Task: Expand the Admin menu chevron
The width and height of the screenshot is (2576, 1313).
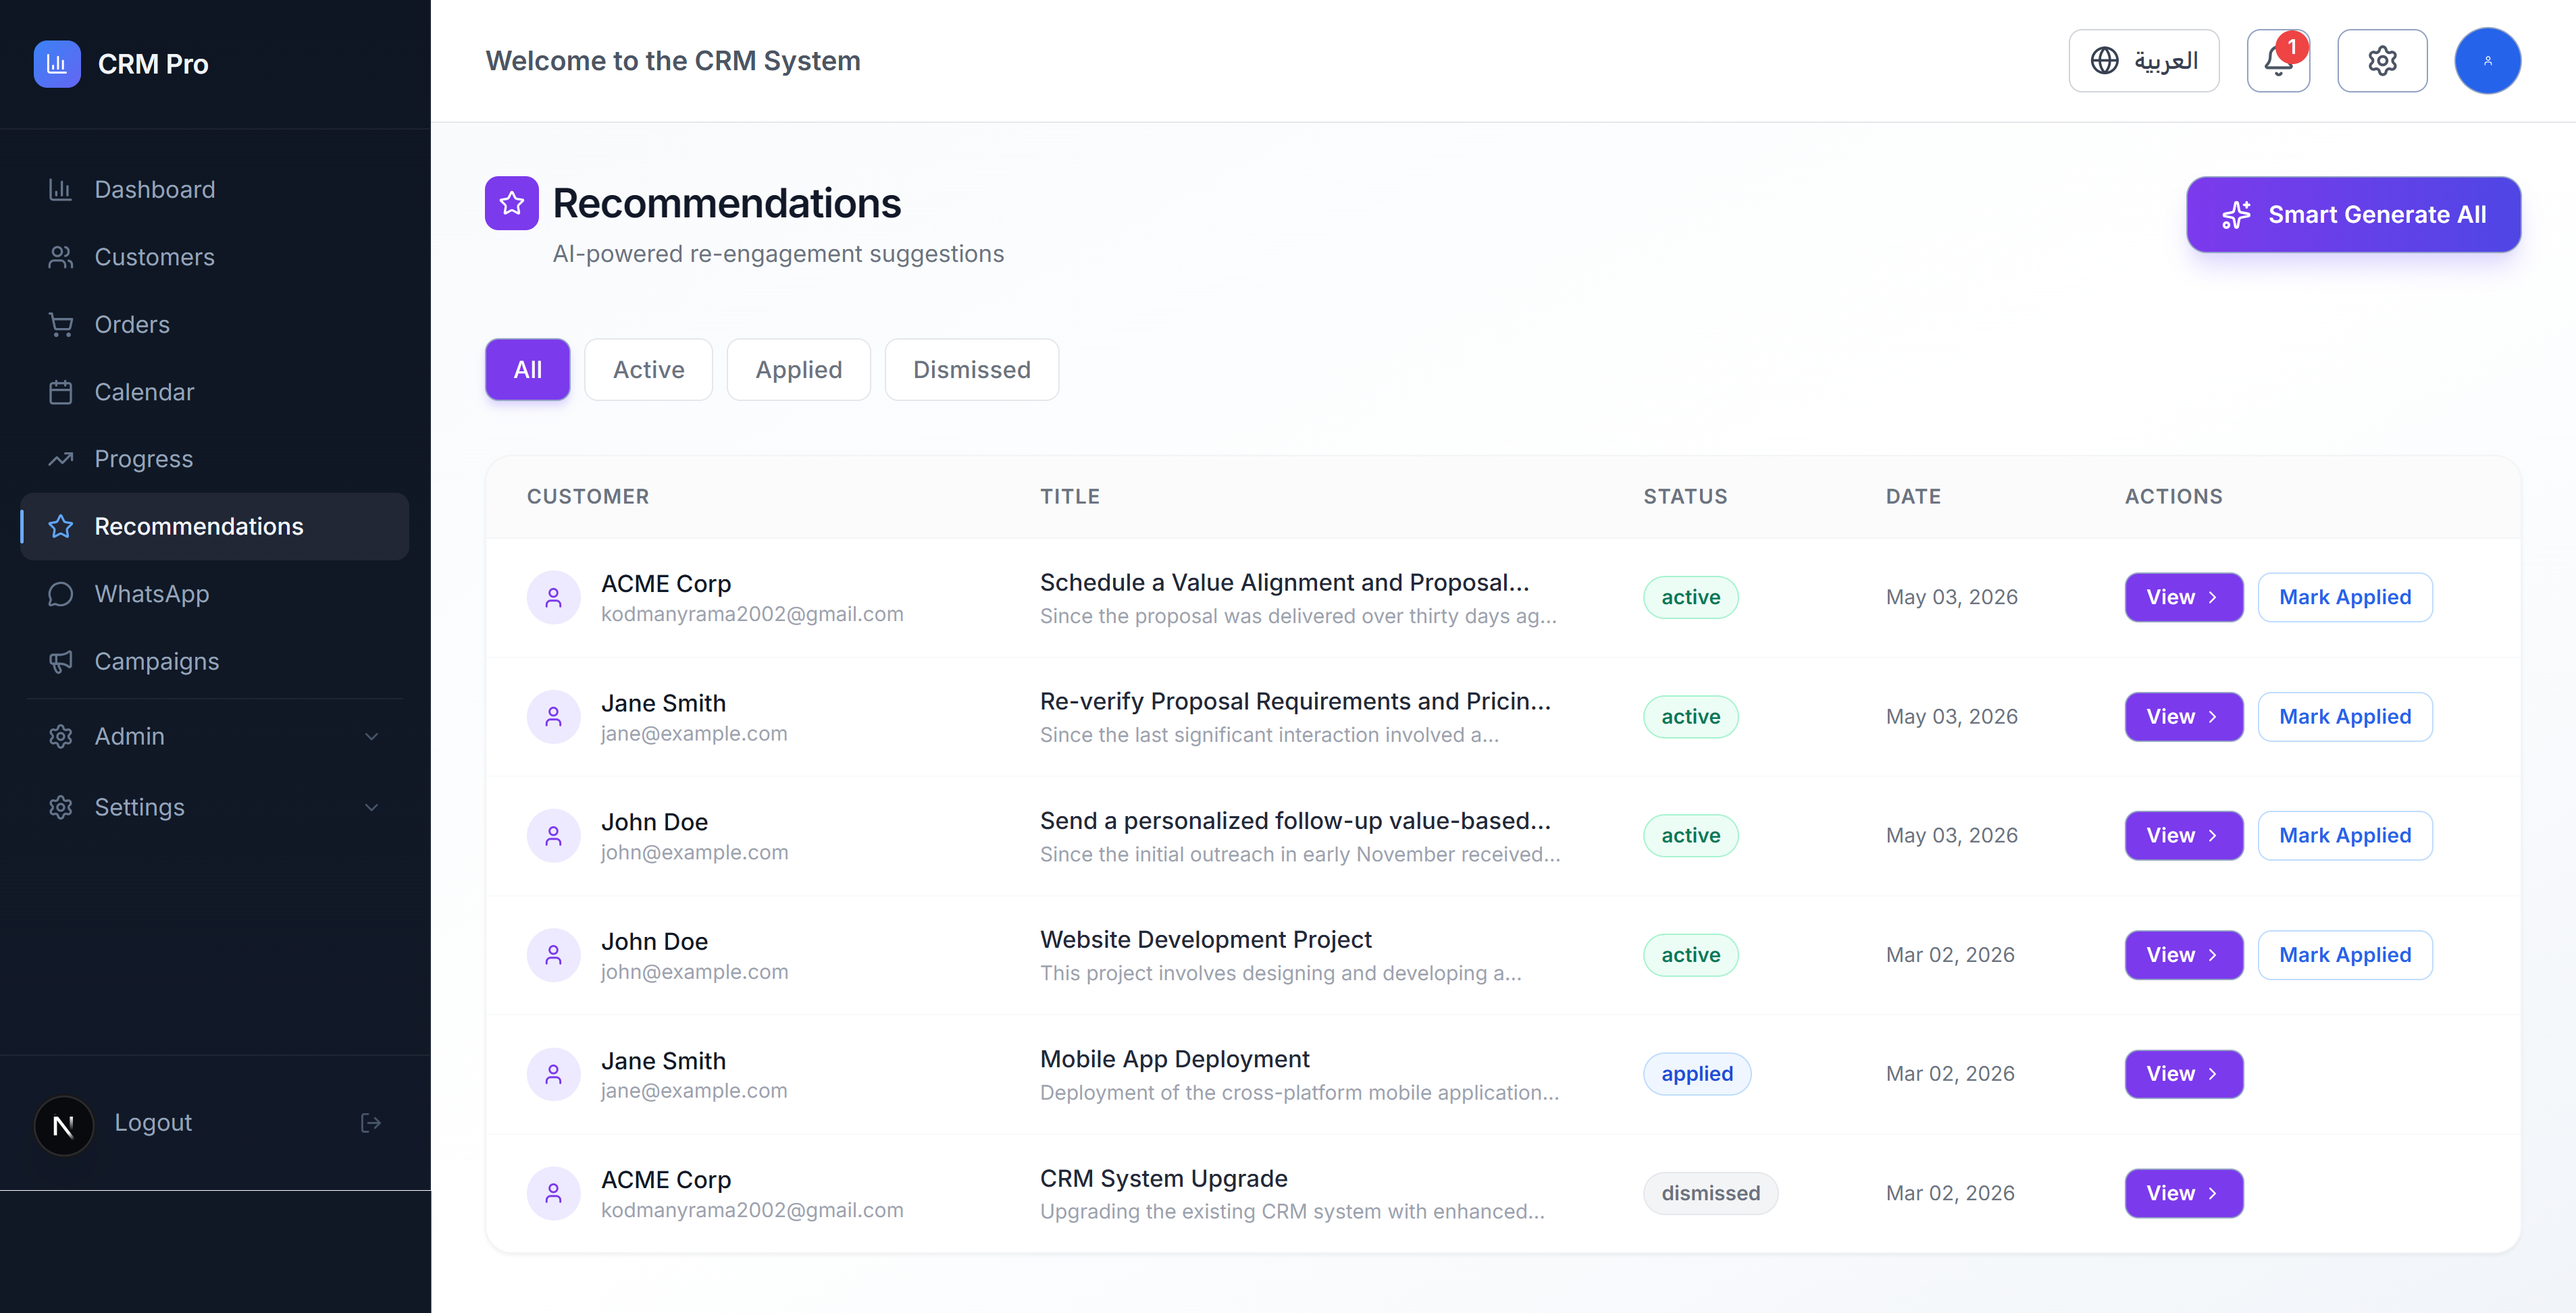Action: (371, 736)
